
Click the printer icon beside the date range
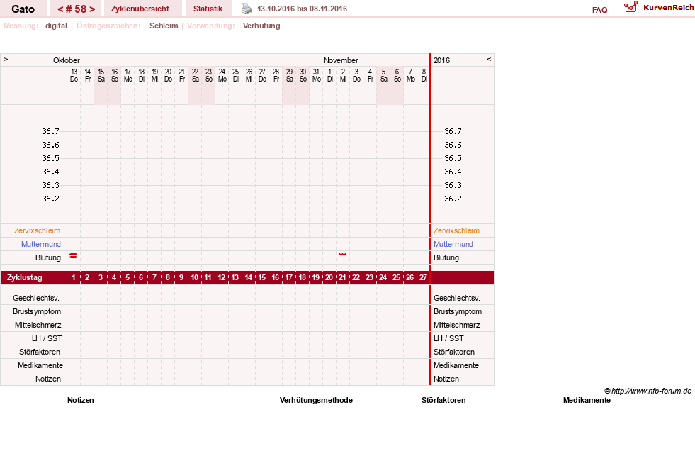(247, 9)
